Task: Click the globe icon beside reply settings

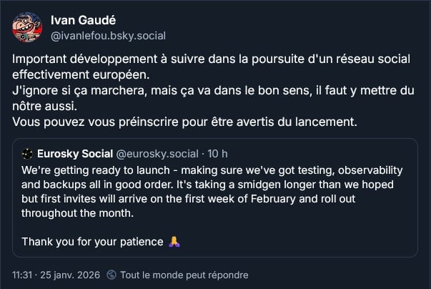Action: point(111,275)
